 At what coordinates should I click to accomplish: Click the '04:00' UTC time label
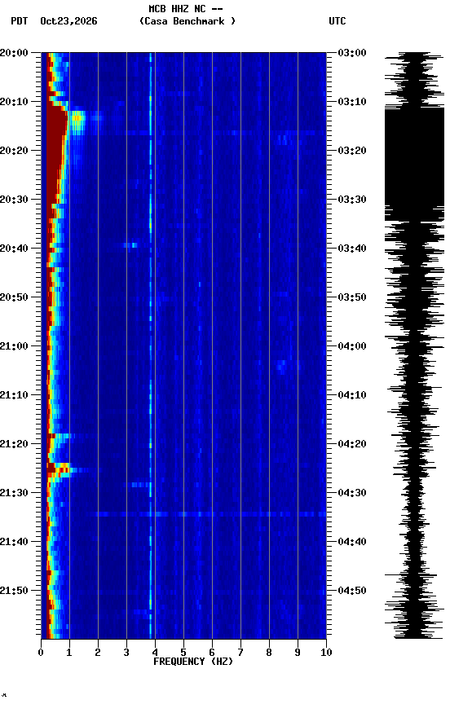coord(351,346)
